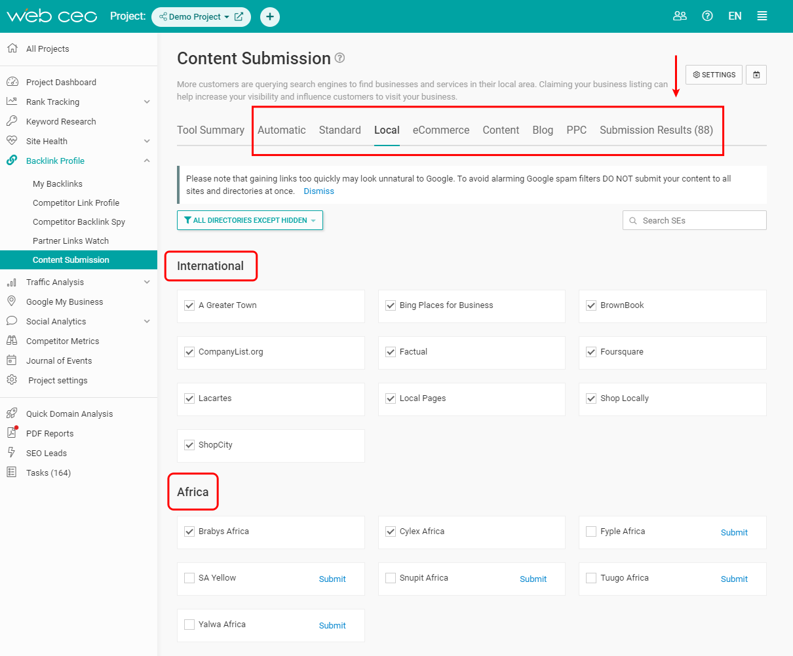Click the Site Health heart icon
This screenshot has height=656, width=793.
12,141
